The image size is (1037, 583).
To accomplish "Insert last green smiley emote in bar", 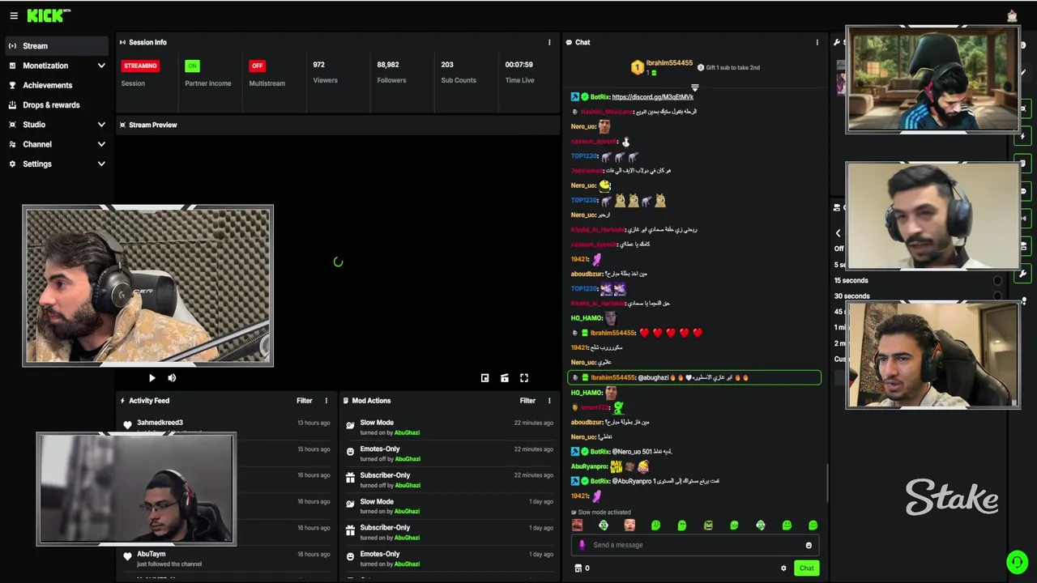I will pyautogui.click(x=813, y=526).
